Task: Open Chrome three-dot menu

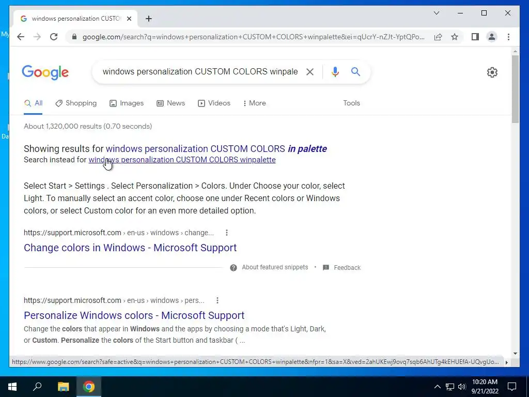Action: point(508,37)
